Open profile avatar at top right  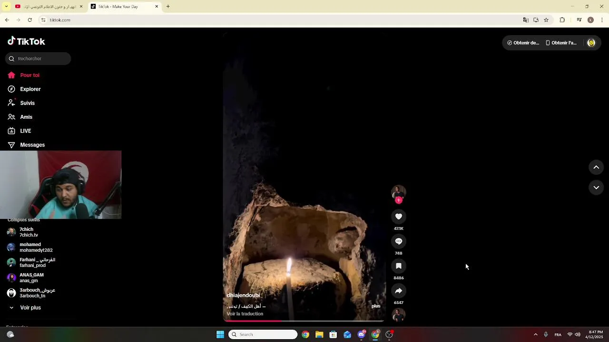(x=591, y=43)
